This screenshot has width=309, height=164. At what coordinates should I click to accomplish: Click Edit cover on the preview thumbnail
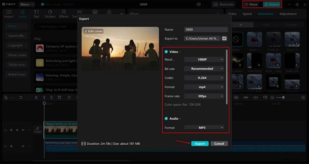(93, 31)
